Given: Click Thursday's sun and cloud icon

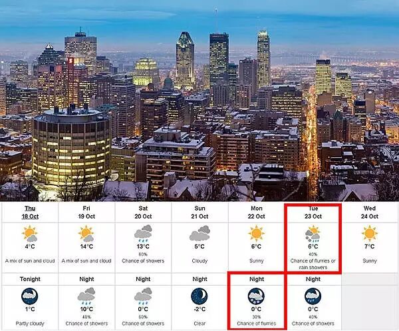Looking at the screenshot, I should (30, 233).
